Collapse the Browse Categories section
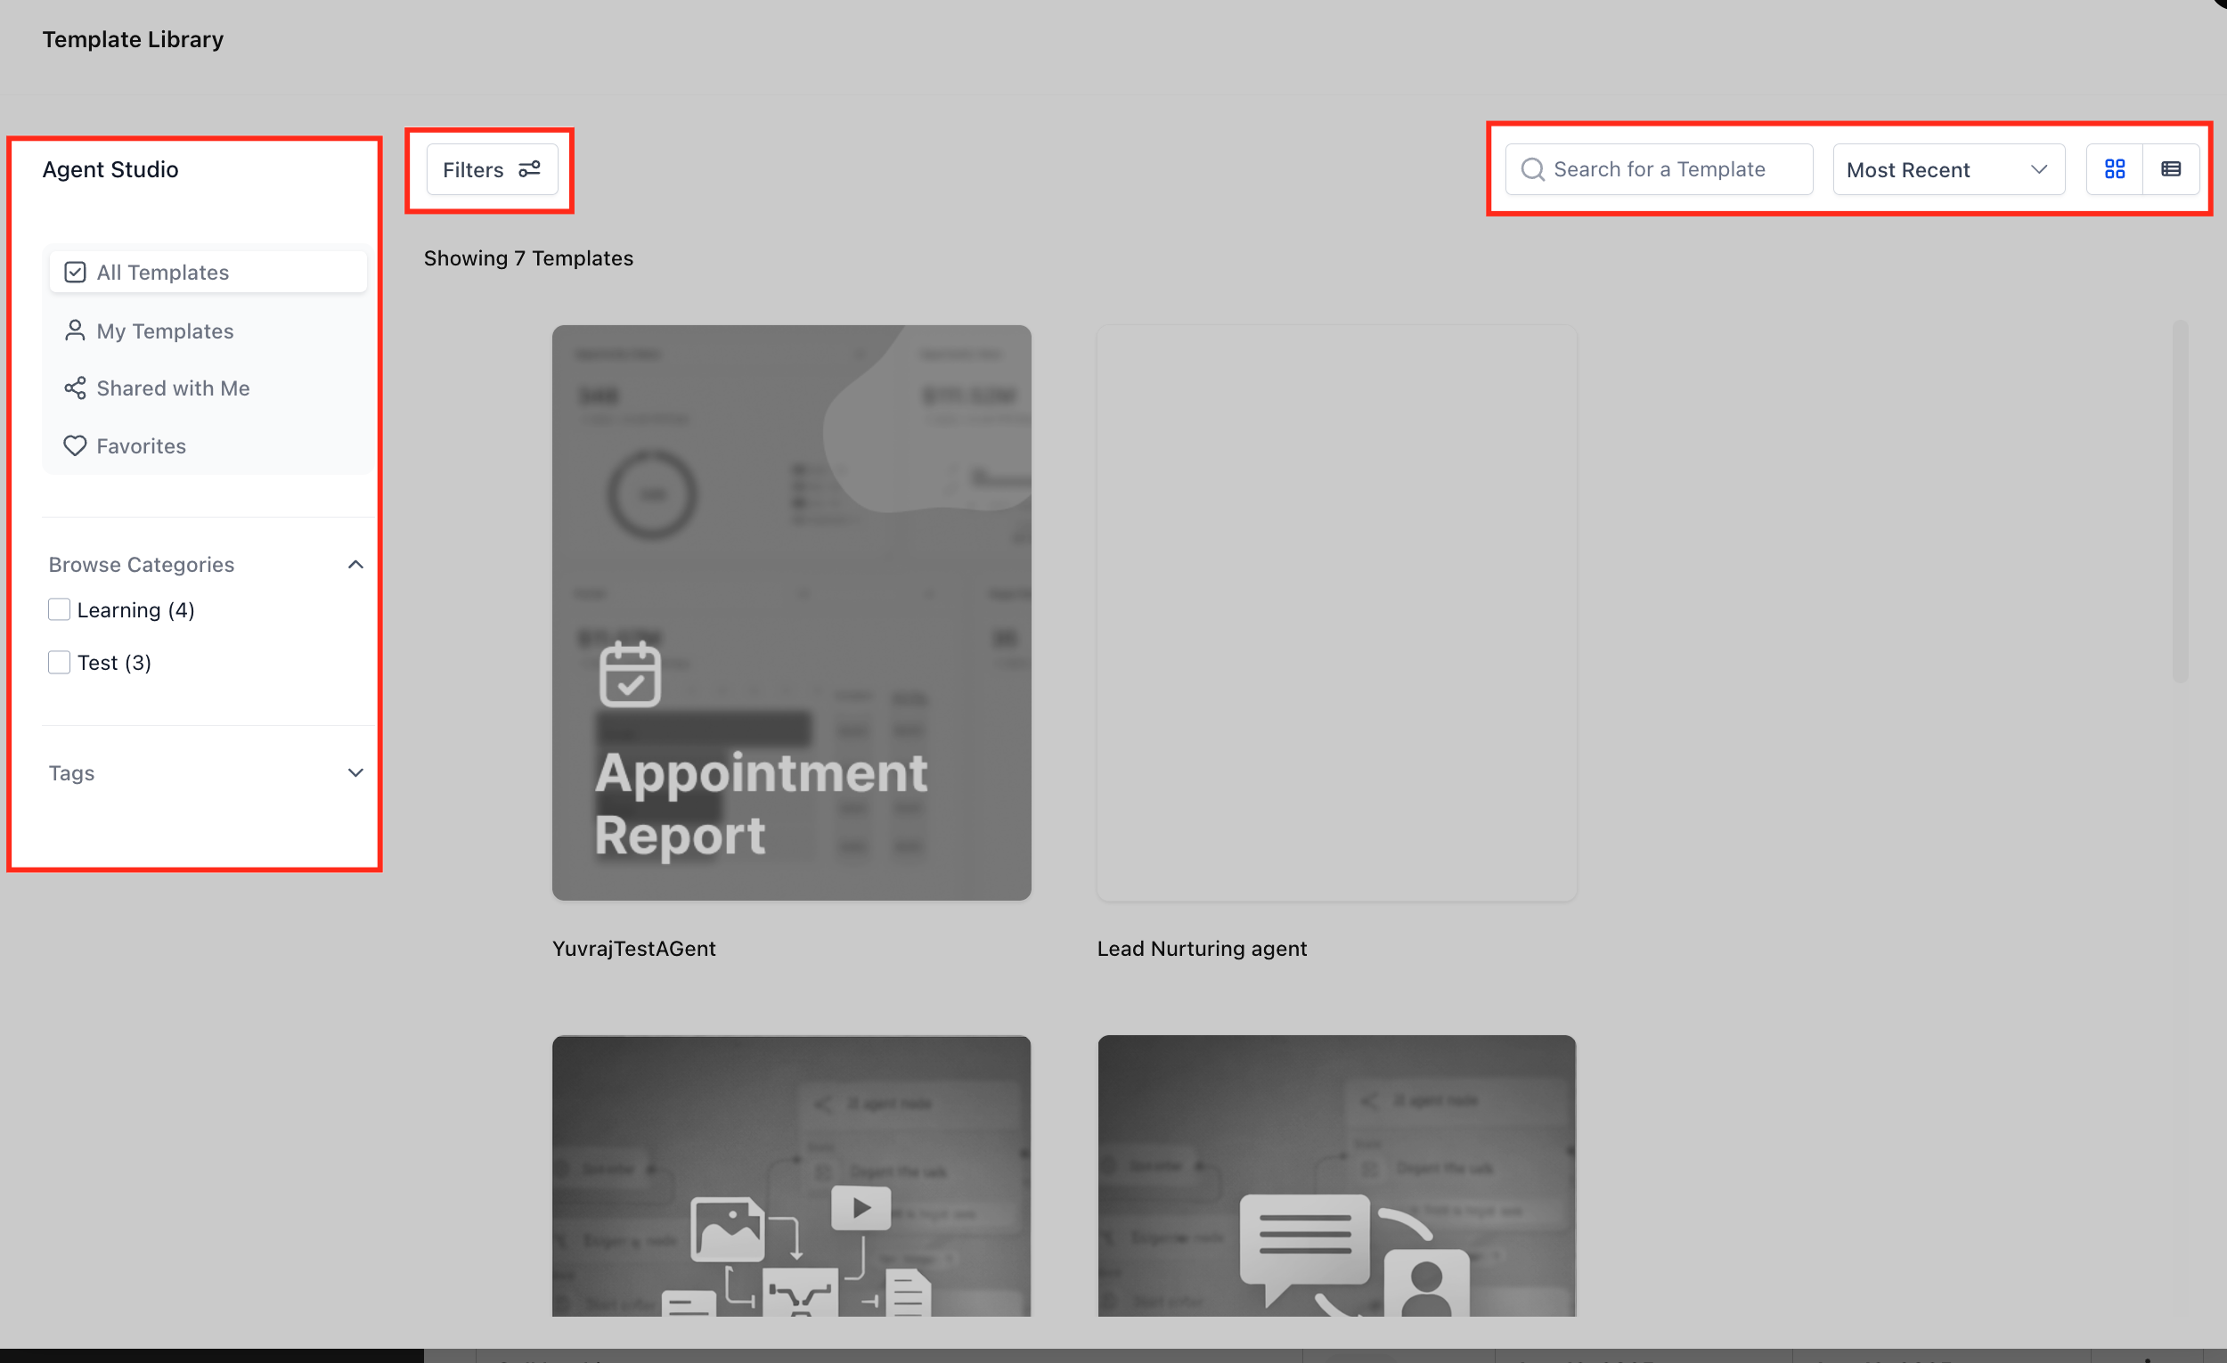 [x=355, y=565]
